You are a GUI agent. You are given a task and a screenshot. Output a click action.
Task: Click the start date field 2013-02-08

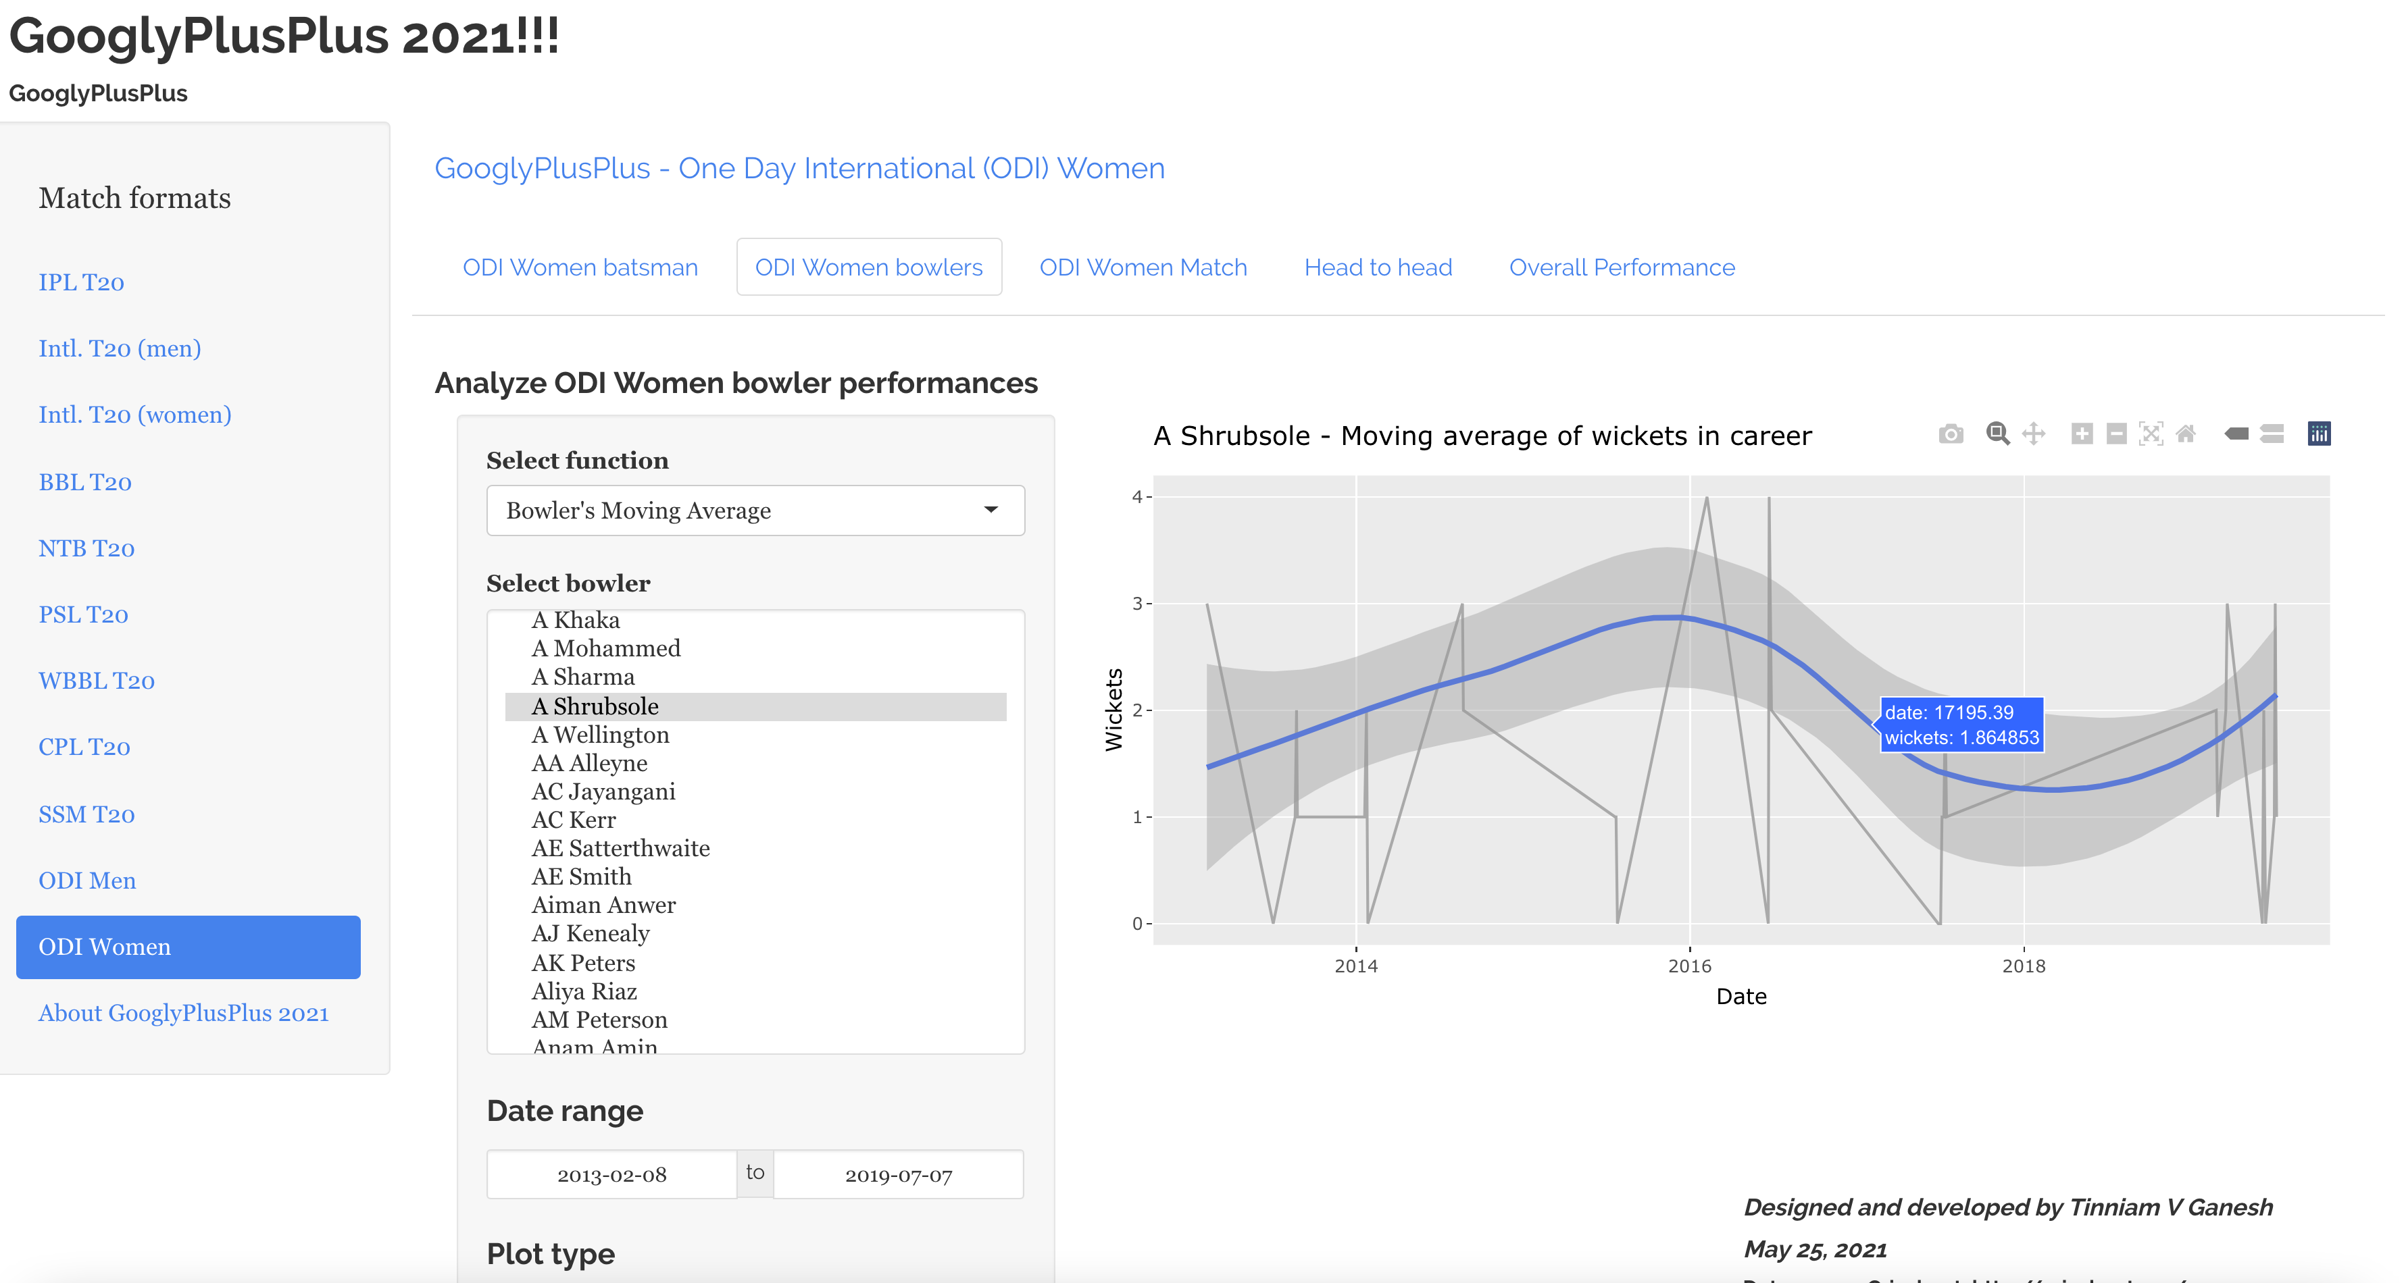coord(611,1175)
